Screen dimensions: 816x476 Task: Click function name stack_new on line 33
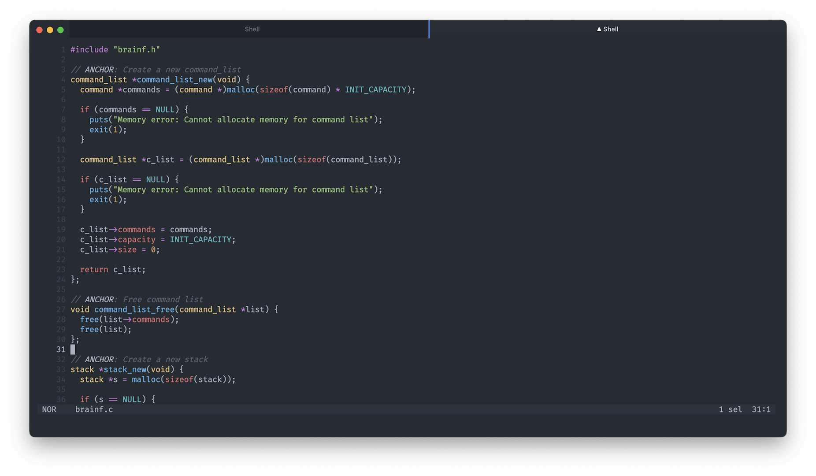click(125, 370)
